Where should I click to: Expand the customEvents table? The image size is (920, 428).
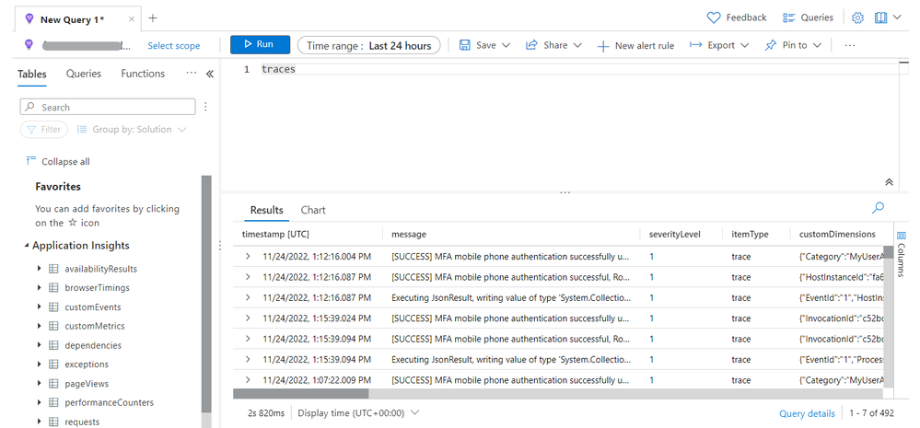39,307
